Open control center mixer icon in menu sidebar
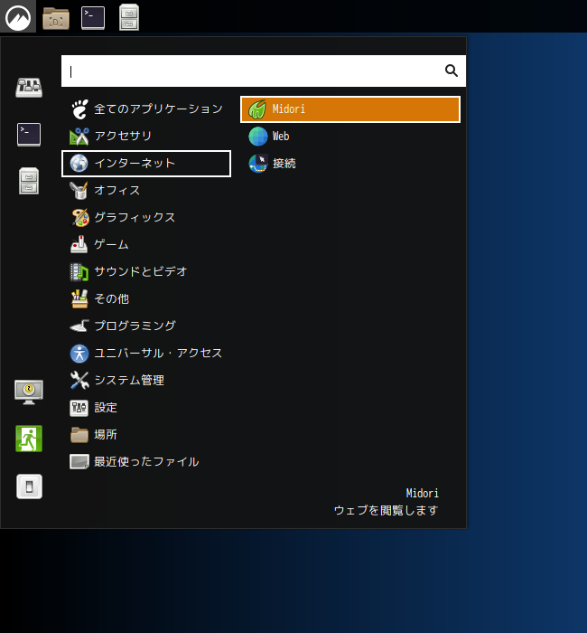This screenshot has height=633, width=587. 29,88
